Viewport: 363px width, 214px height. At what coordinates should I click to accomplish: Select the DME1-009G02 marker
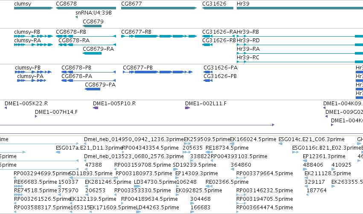326,116
